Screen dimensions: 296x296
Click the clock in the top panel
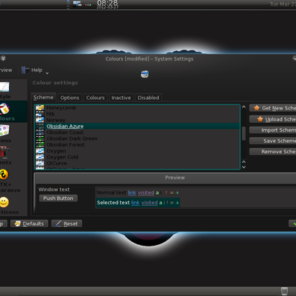coord(107,4)
